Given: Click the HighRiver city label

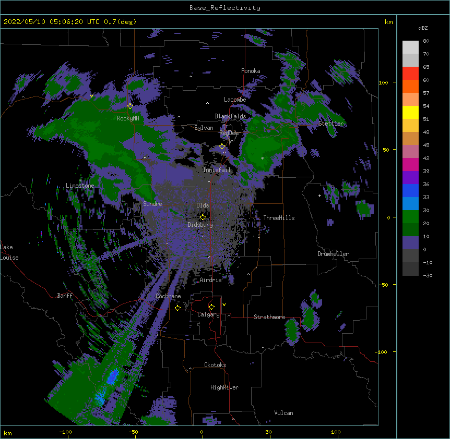Looking at the screenshot, I should click(x=224, y=387).
